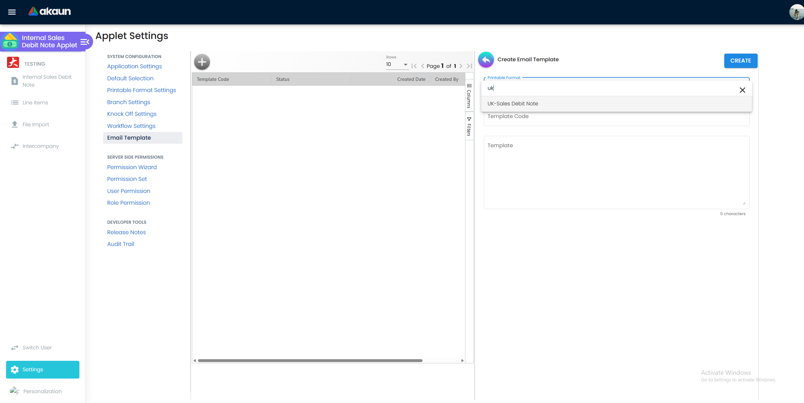Click the Template text area
The image size is (804, 403).
point(616,172)
